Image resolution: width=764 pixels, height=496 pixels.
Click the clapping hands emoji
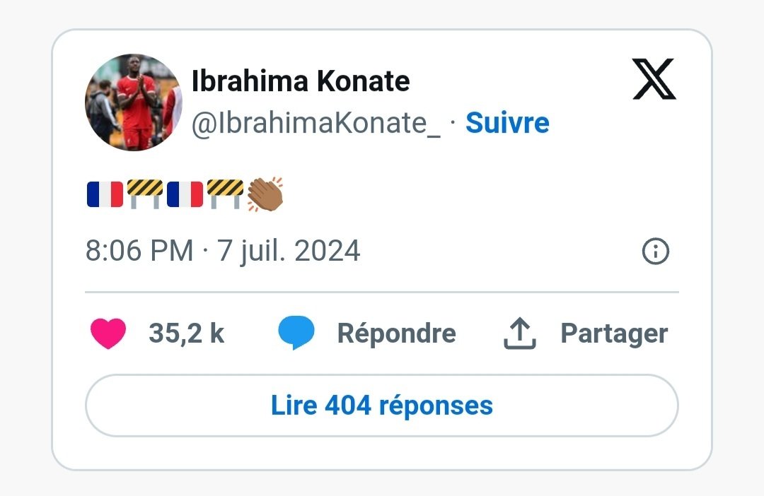265,194
